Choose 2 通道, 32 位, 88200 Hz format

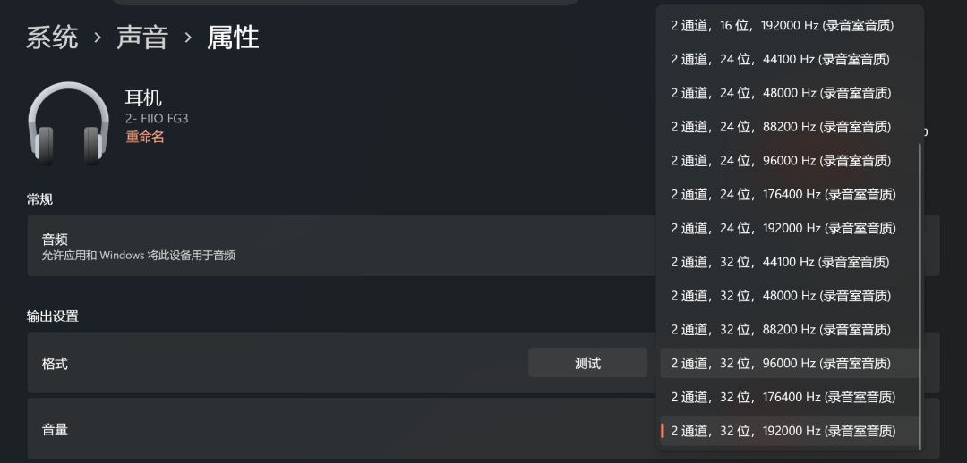coord(790,330)
